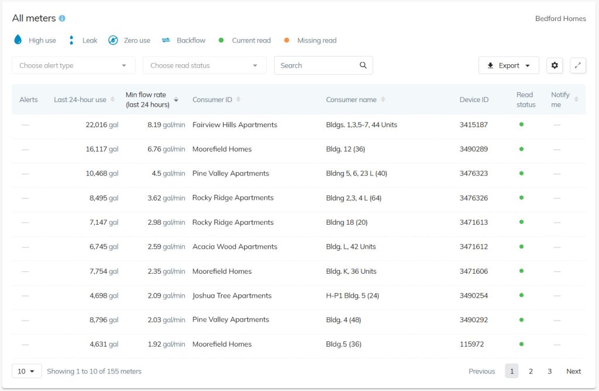Open the Export dropdown button
Screen dimensions: 599x391
[x=508, y=65]
